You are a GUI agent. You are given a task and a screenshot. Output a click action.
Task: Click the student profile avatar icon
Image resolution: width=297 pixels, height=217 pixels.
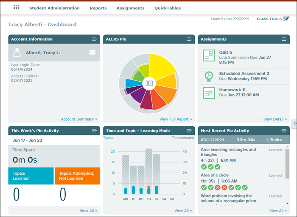pyautogui.click(x=17, y=52)
